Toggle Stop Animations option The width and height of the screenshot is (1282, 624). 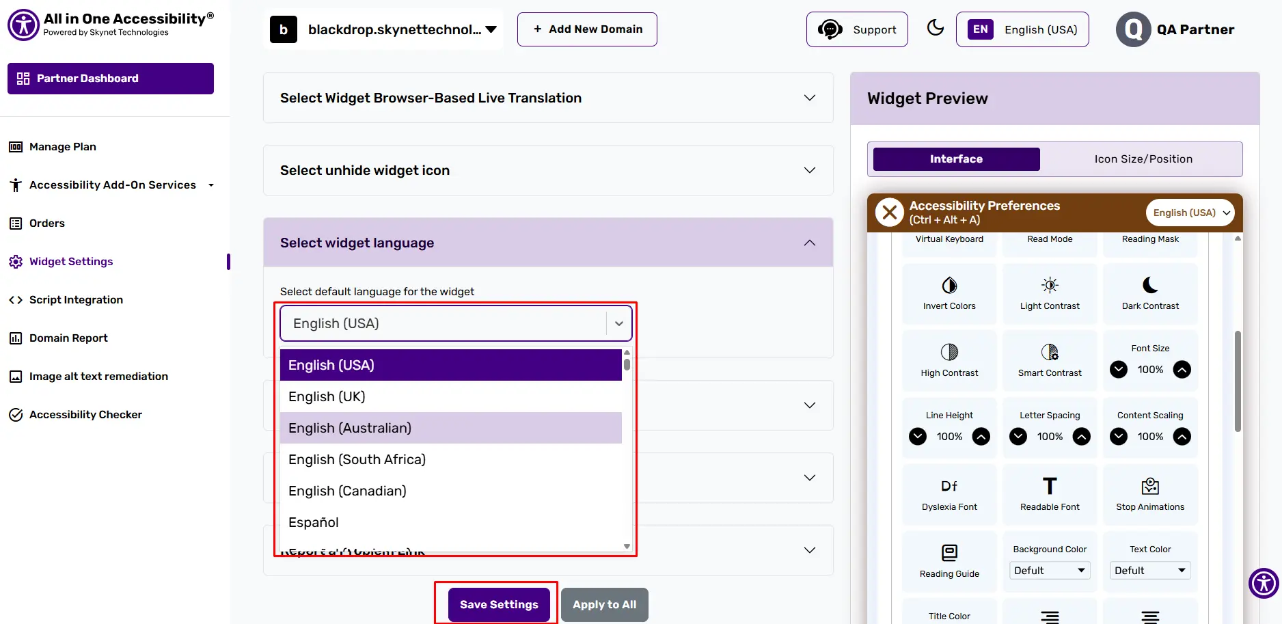1150,495
